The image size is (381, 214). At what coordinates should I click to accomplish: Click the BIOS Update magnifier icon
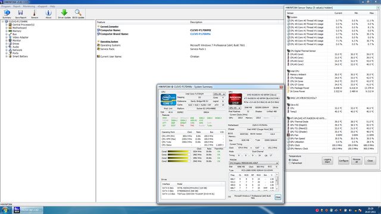tap(78, 14)
